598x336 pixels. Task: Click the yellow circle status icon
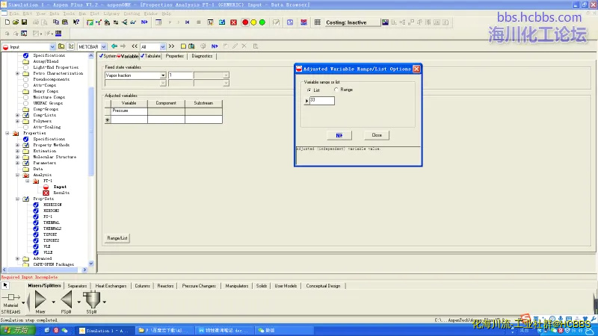click(253, 22)
